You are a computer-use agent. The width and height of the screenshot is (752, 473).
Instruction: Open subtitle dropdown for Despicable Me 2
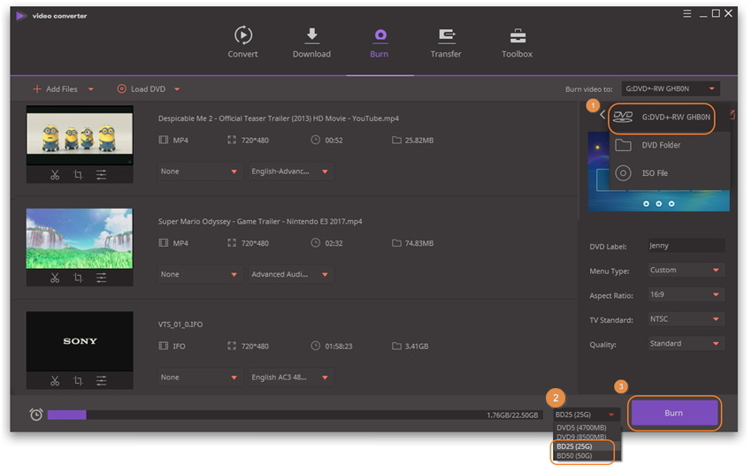click(x=199, y=172)
